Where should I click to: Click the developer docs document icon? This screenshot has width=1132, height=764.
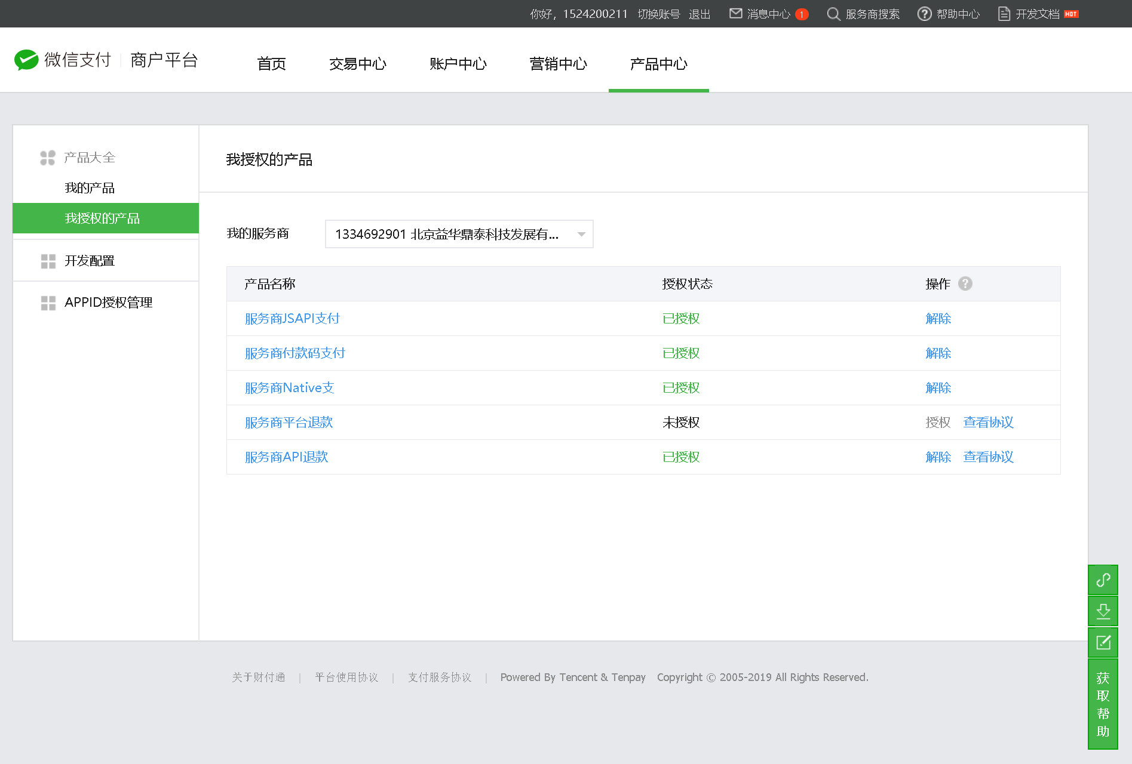point(1004,14)
